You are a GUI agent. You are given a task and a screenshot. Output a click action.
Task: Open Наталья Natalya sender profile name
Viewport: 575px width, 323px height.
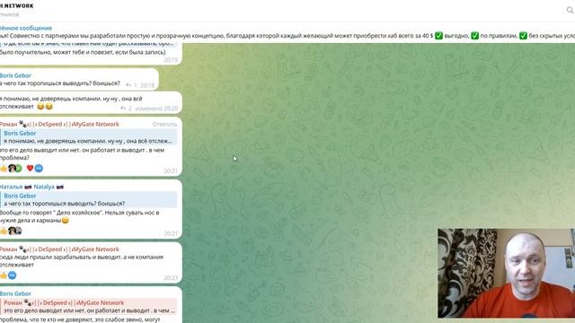[32, 187]
